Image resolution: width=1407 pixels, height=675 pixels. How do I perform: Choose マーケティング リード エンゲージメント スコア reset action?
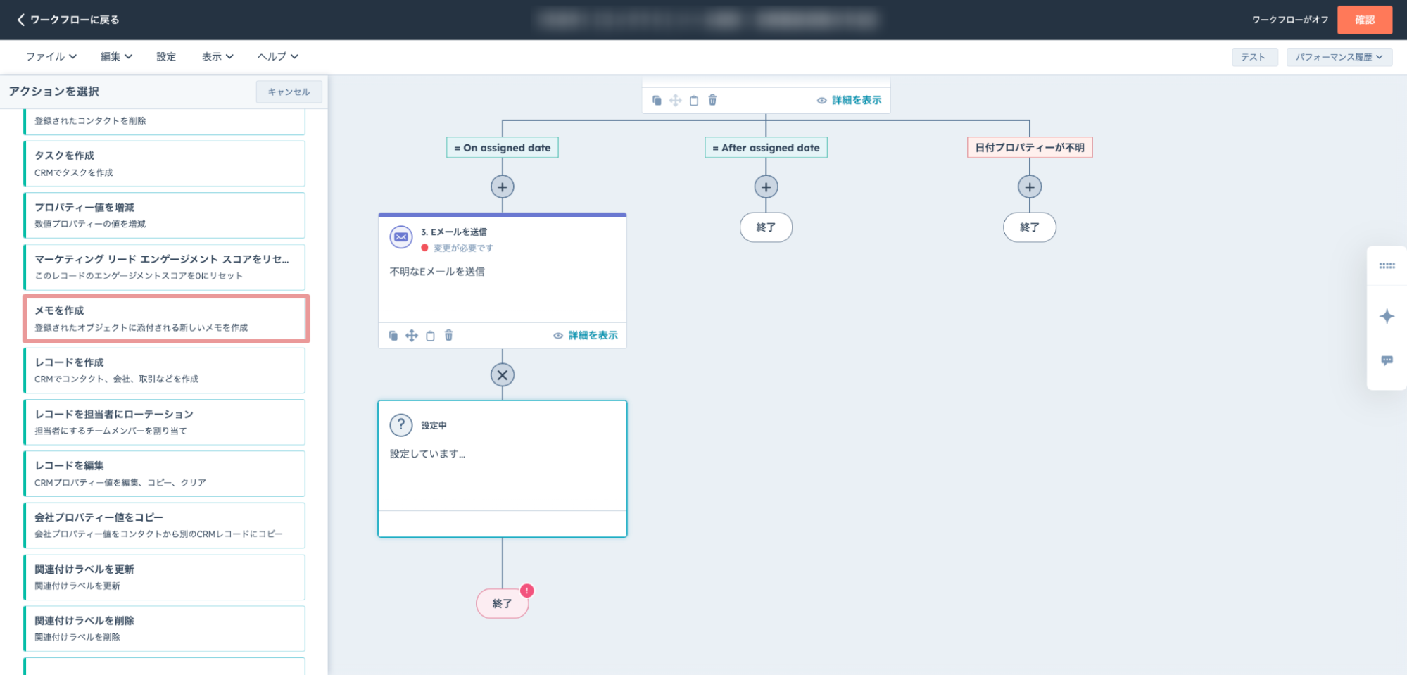point(165,267)
